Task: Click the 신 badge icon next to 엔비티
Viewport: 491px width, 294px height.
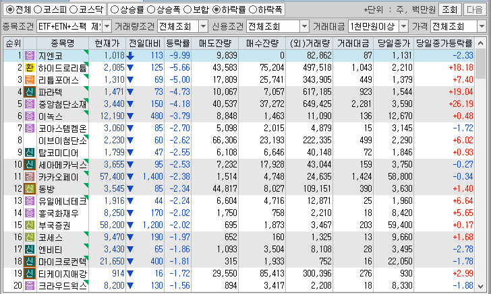Action: tap(30, 250)
